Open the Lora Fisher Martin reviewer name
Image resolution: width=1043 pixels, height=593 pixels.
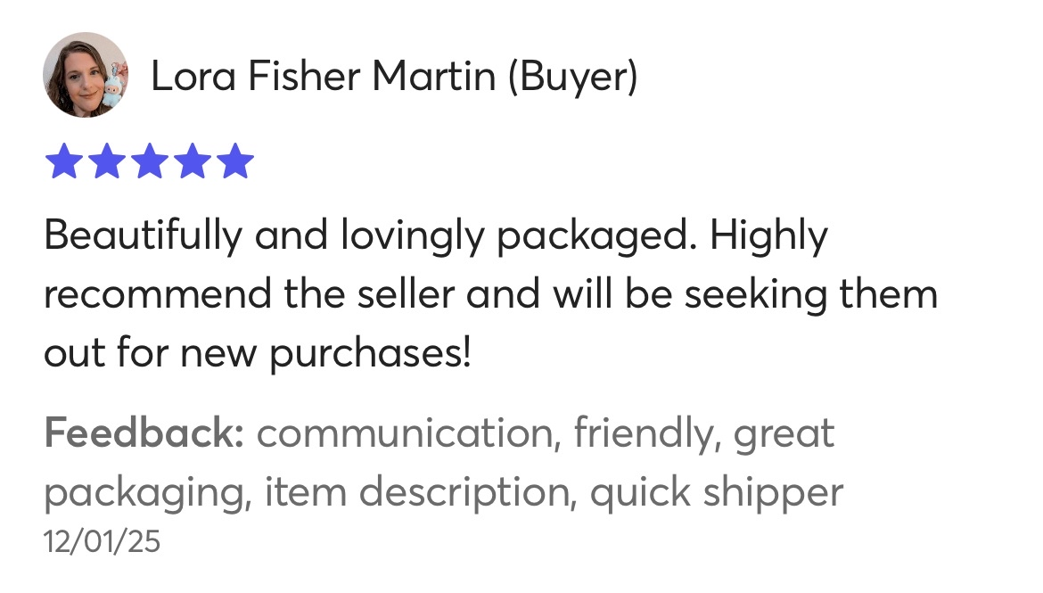[x=323, y=77]
